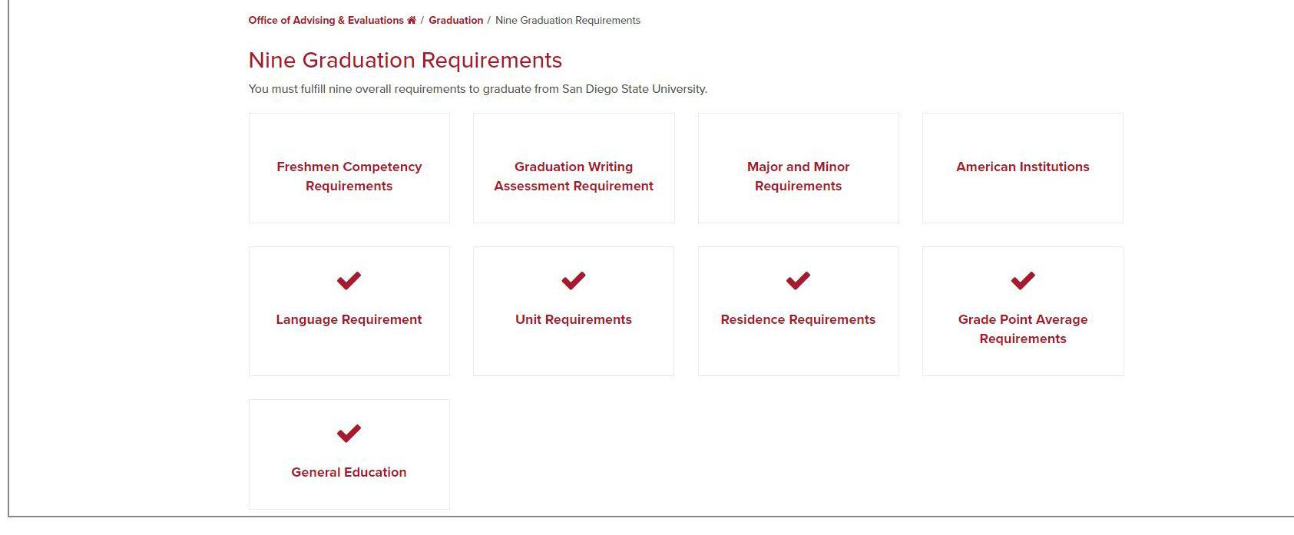Open Freshmen Competency Requirements link
The width and height of the screenshot is (1294, 535).
pyautogui.click(x=349, y=177)
